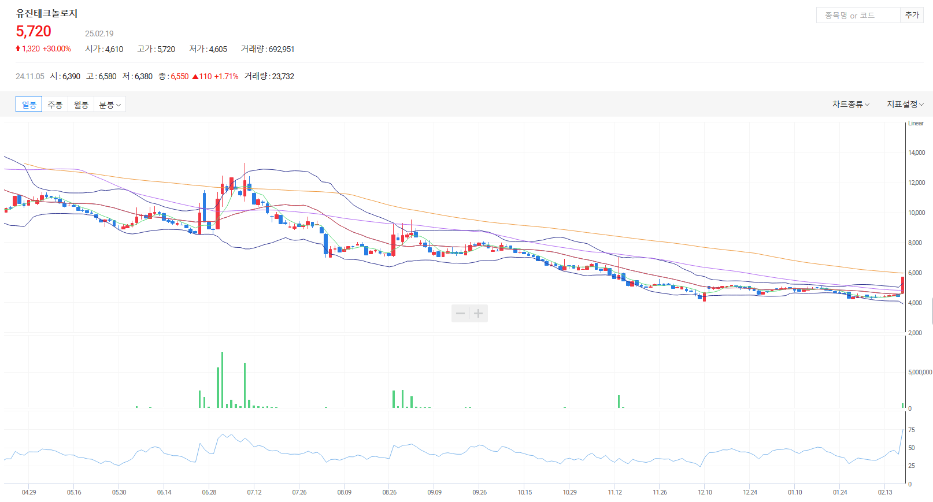Select the date 25.02.19

(99, 34)
